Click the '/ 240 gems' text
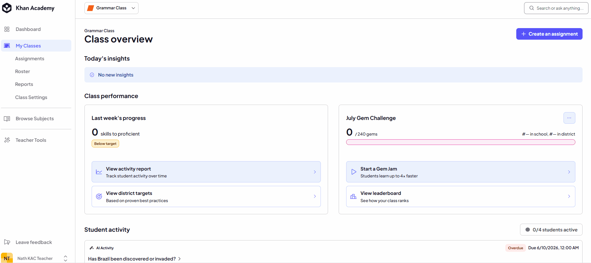Image resolution: width=591 pixels, height=263 pixels. tap(366, 134)
